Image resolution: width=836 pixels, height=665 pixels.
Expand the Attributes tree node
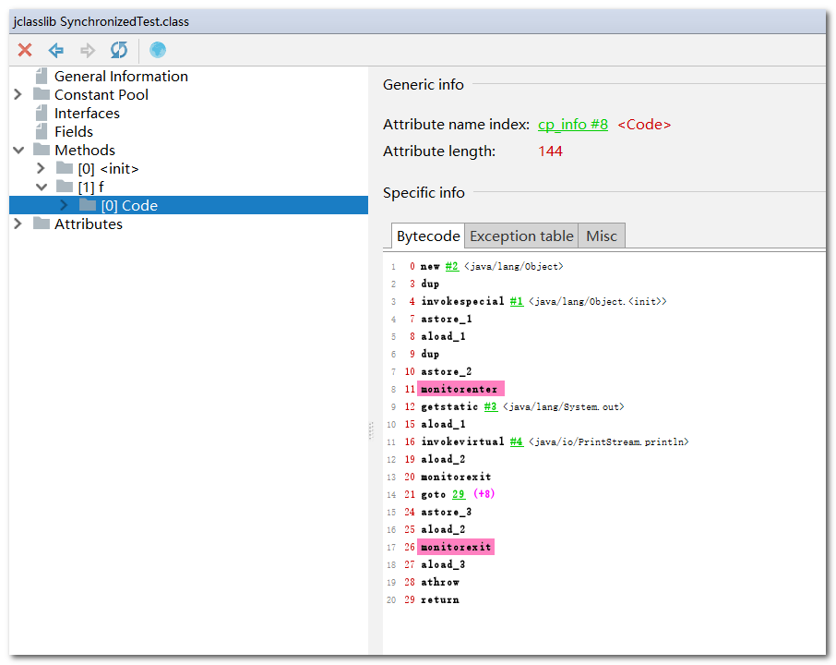click(18, 224)
